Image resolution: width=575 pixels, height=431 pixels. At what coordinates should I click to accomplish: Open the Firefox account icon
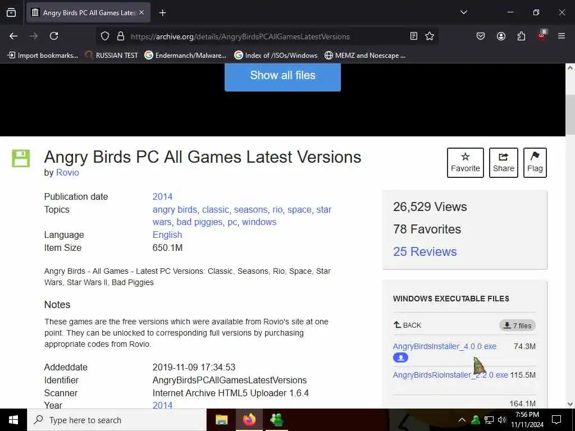(501, 36)
